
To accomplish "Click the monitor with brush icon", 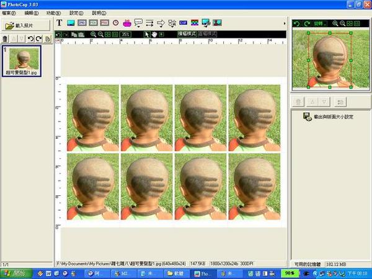I will point(206,23).
